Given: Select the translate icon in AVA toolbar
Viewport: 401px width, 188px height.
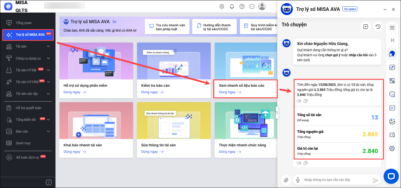Looking at the screenshot, I should pyautogui.click(x=392, y=81).
